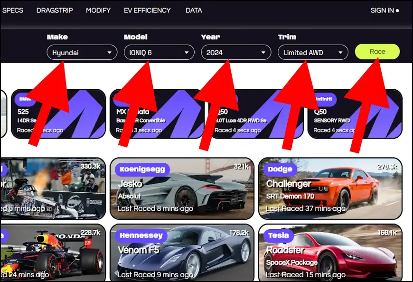Click the Tesla brand badge
Image resolution: width=413 pixels, height=282 pixels.
click(x=278, y=235)
